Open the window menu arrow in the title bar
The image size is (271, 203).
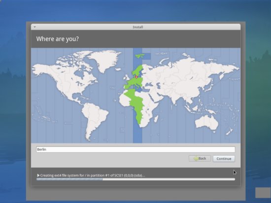tap(35, 27)
